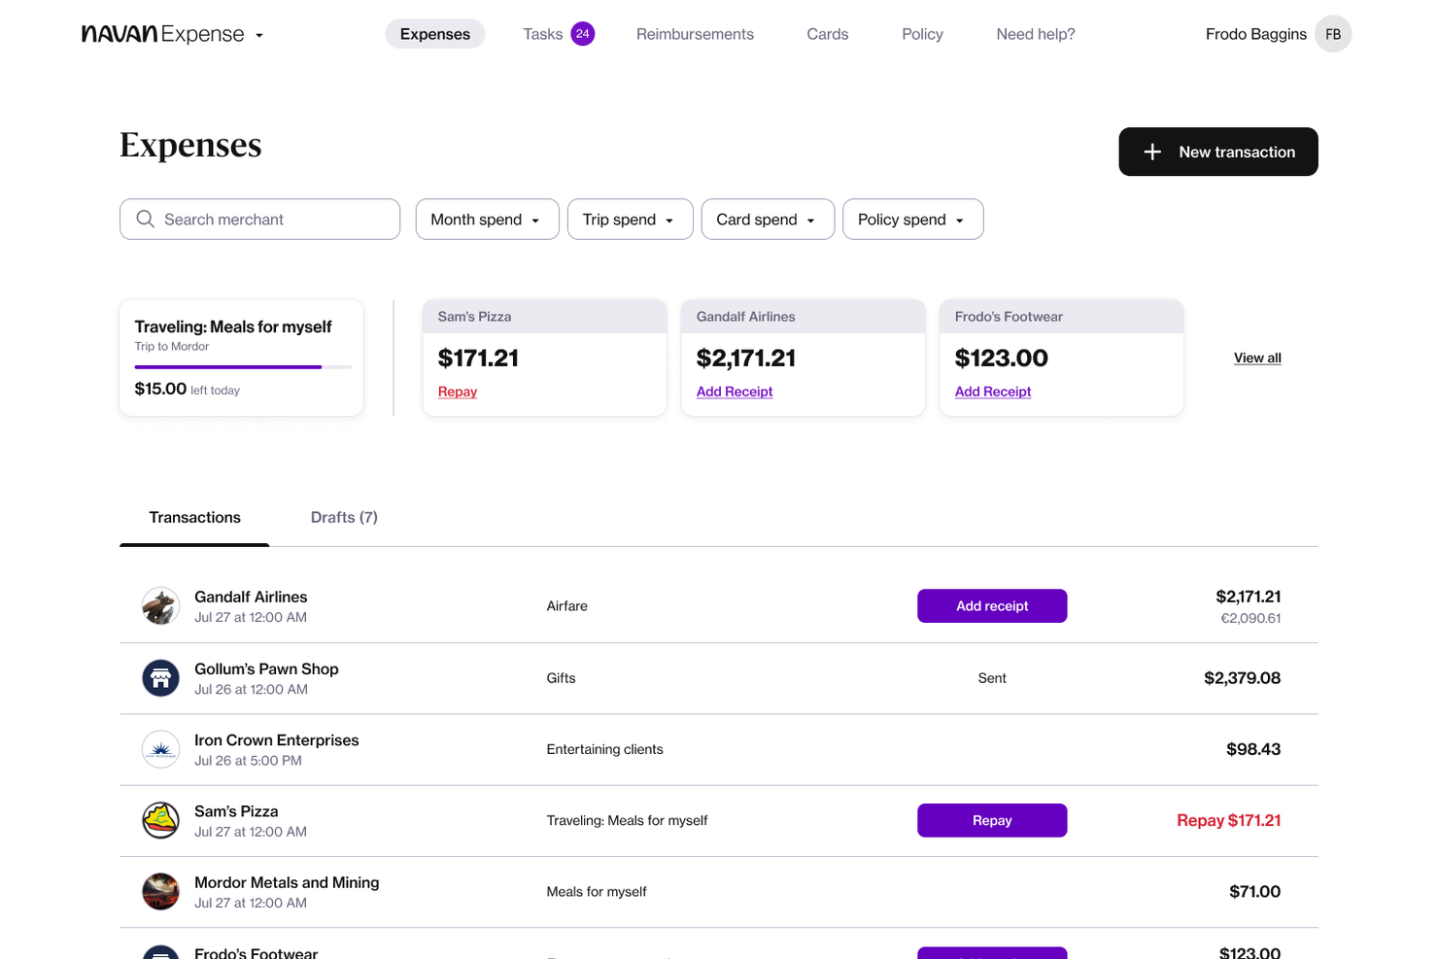Open the Sam's Pizza $171.21 summary card
Screen dimensions: 1438x959
click(544, 358)
